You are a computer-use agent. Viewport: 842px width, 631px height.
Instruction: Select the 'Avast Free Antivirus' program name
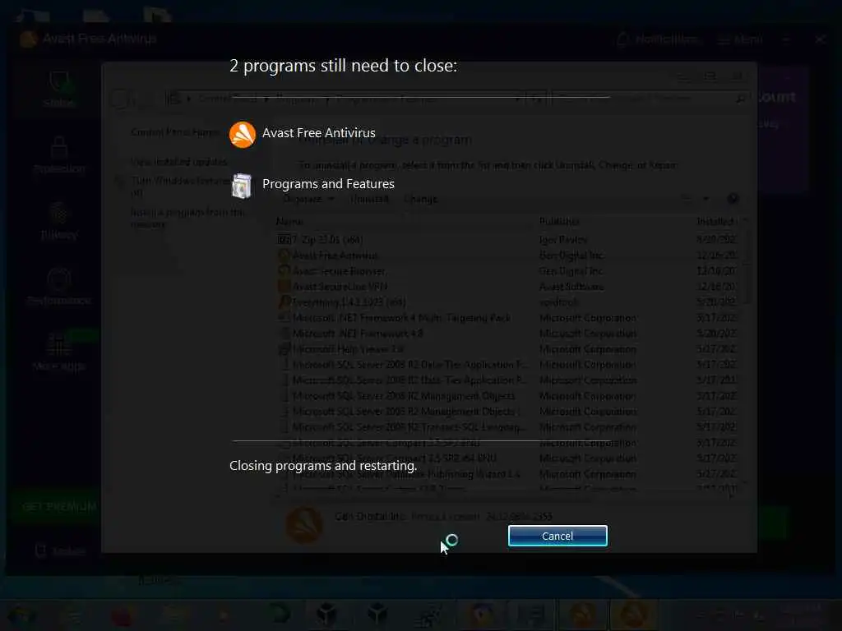tap(319, 133)
